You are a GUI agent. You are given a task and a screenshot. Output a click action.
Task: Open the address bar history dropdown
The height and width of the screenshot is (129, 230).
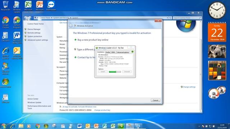167,18
